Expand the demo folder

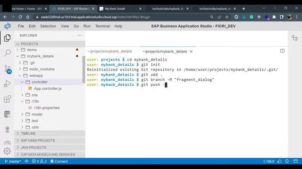18,50
